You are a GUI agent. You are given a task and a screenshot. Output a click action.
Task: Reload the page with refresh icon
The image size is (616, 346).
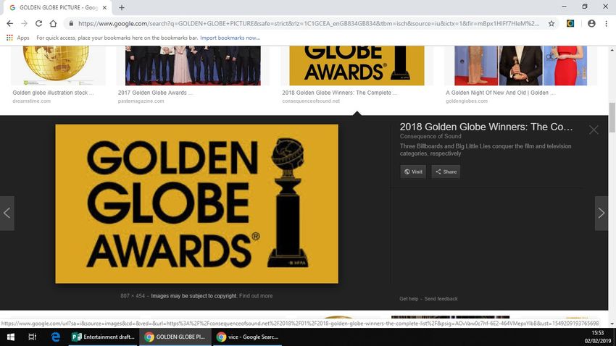click(x=38, y=24)
